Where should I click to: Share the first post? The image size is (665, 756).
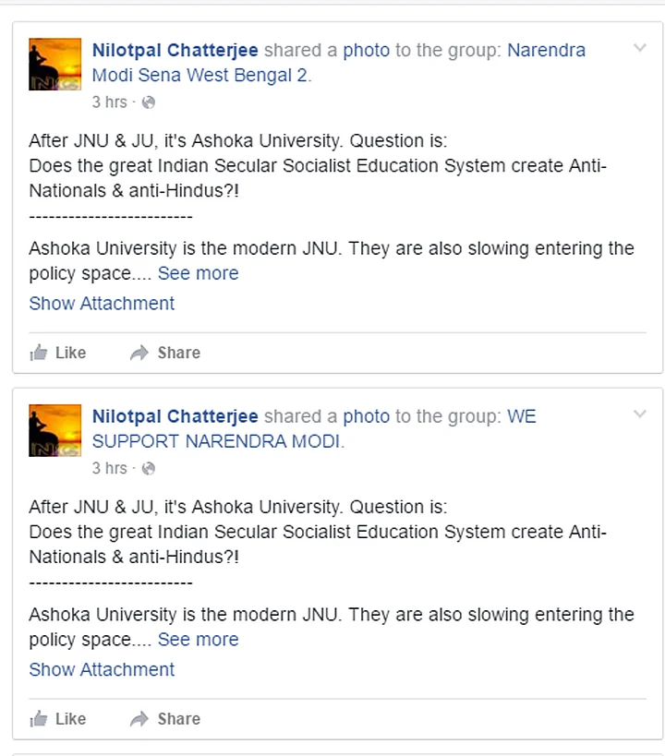coord(165,353)
